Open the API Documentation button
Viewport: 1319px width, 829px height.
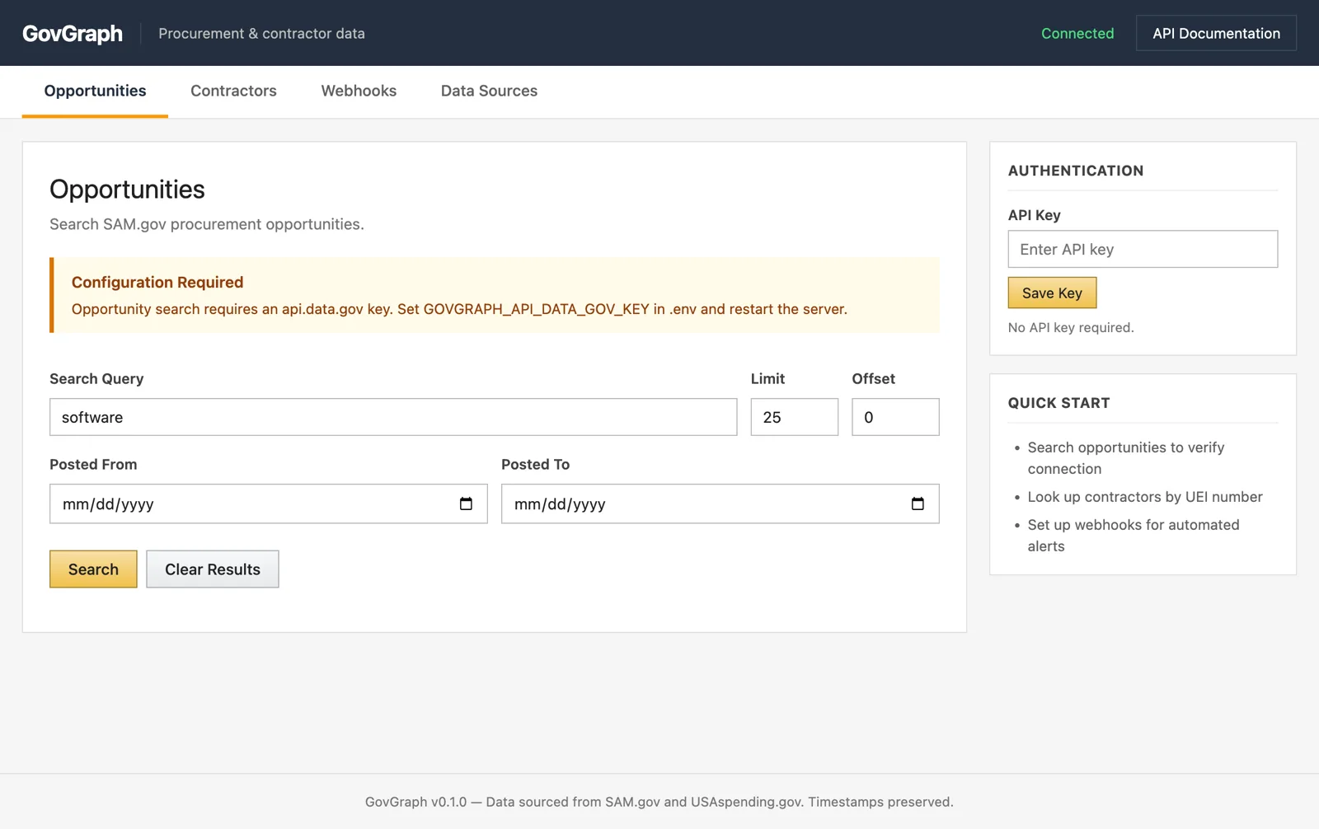[1216, 33]
